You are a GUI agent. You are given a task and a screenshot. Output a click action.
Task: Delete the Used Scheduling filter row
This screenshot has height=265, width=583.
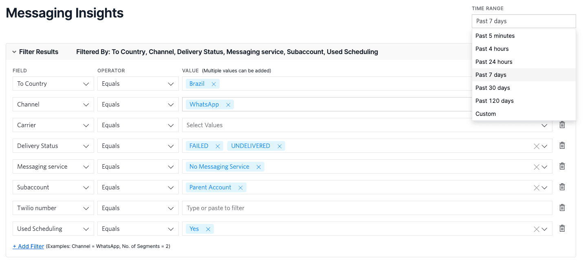pos(562,228)
